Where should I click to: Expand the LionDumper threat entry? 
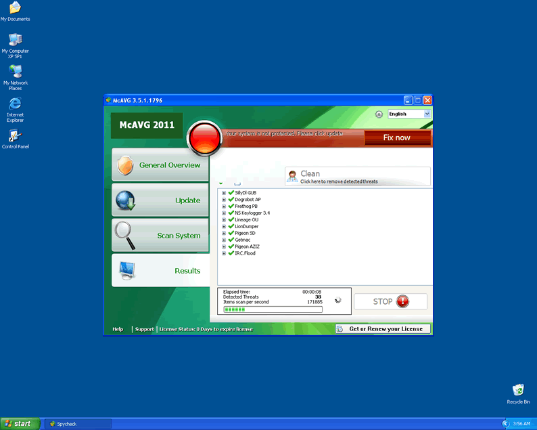[x=224, y=226]
